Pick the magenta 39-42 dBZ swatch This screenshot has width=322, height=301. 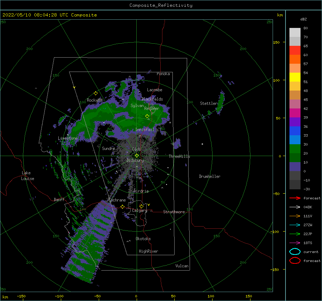(295, 113)
